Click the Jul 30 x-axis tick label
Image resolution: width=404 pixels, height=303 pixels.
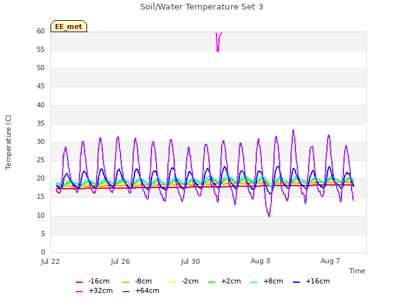point(191,261)
